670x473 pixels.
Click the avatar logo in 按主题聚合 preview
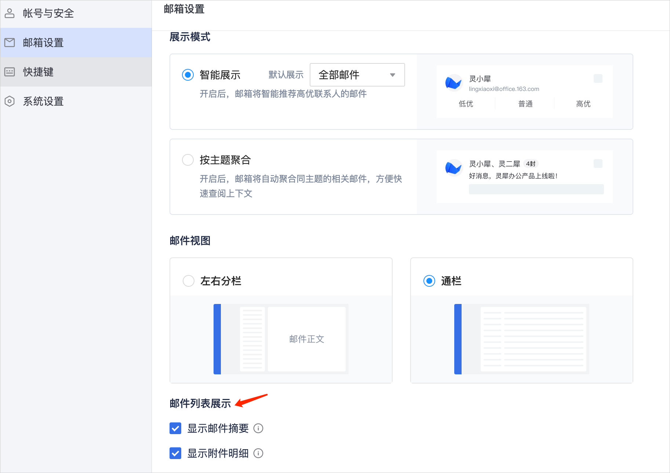pos(453,168)
